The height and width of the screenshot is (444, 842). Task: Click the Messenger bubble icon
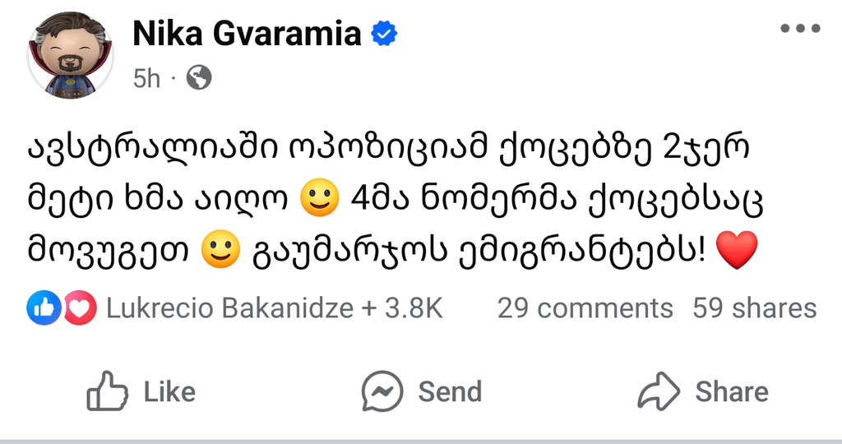pyautogui.click(x=382, y=391)
